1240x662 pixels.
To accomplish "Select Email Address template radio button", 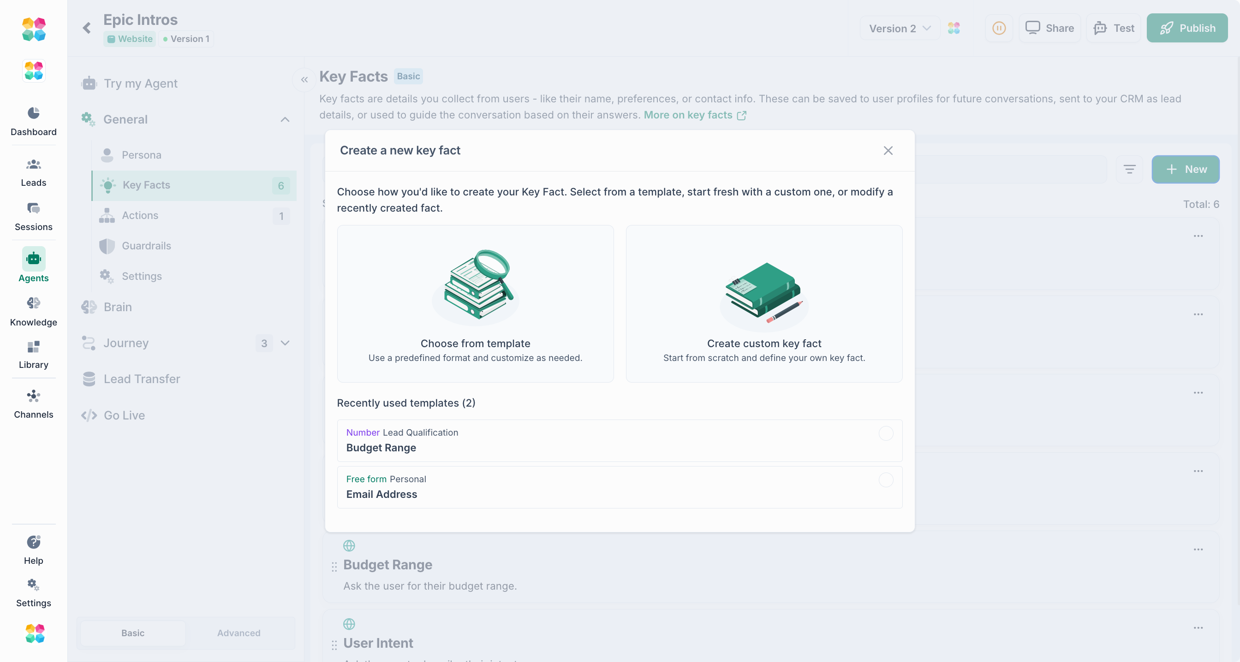I will click(886, 480).
